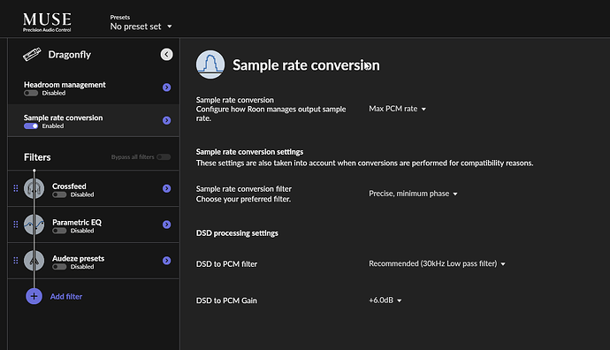Grab the Crossfeed drag handle dots
Image resolution: width=610 pixels, height=350 pixels.
click(16, 188)
